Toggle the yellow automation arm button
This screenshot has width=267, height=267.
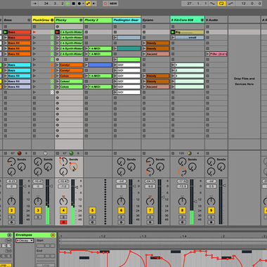[88, 4]
